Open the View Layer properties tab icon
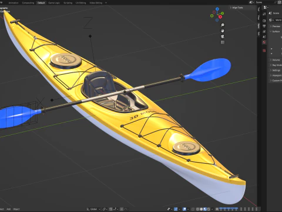This screenshot has height=212, width=282. tap(264, 31)
